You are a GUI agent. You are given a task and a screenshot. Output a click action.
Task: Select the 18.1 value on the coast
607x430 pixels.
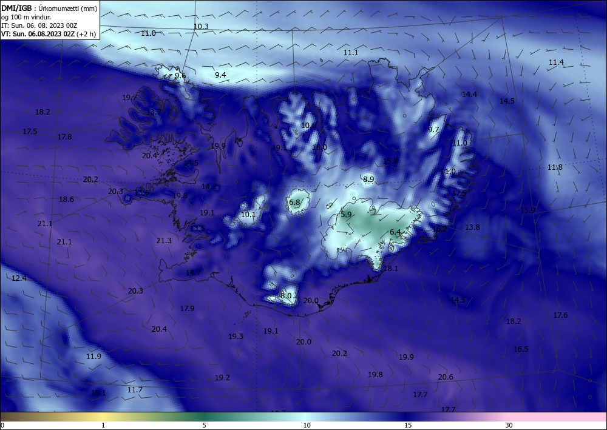coord(390,268)
